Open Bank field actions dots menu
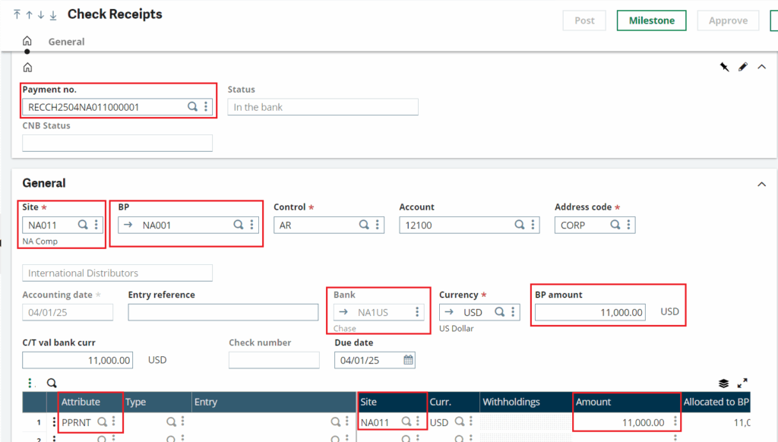 tap(417, 312)
